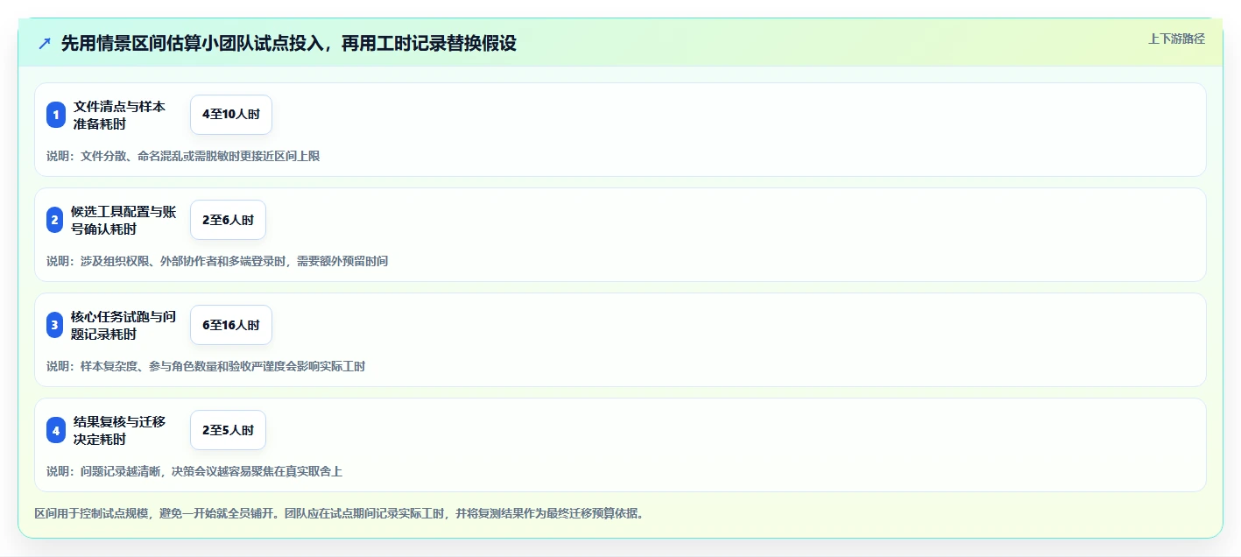Viewport: 1241px width, 557px height.
Task: Click step number 4 badge
Action: (56, 430)
